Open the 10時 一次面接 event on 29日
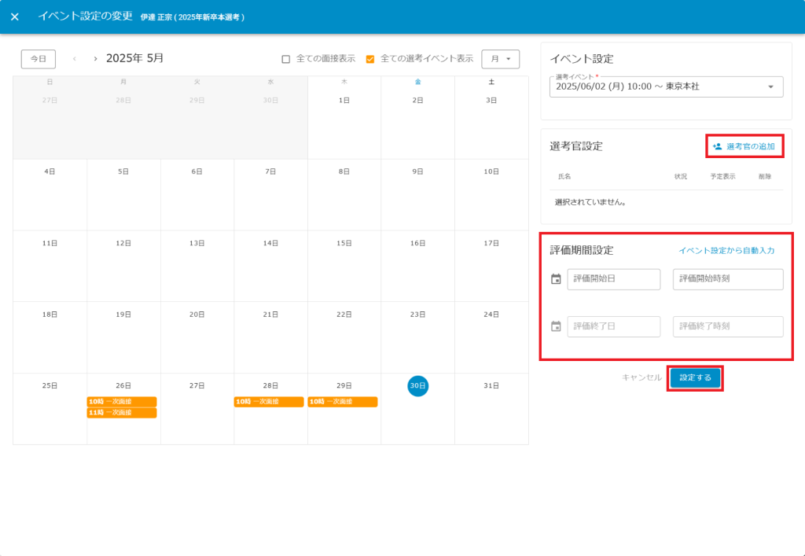805x556 pixels. [x=343, y=402]
